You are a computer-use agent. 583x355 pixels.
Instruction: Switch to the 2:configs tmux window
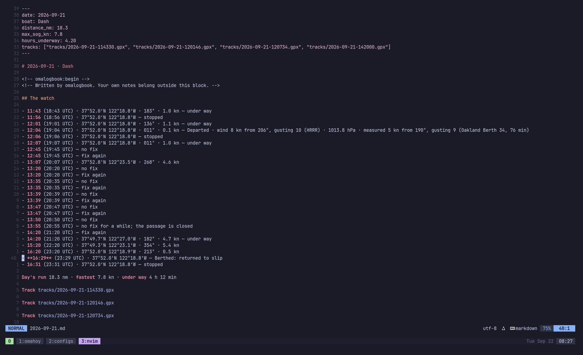click(61, 341)
